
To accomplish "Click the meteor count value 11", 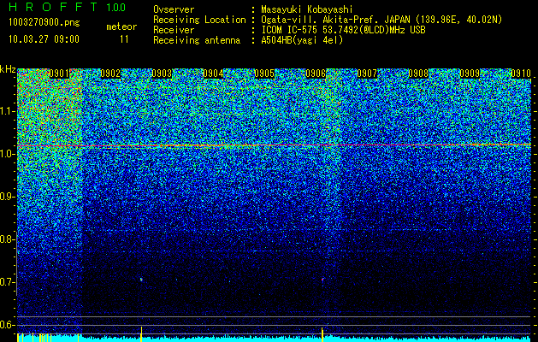I will 124,39.
